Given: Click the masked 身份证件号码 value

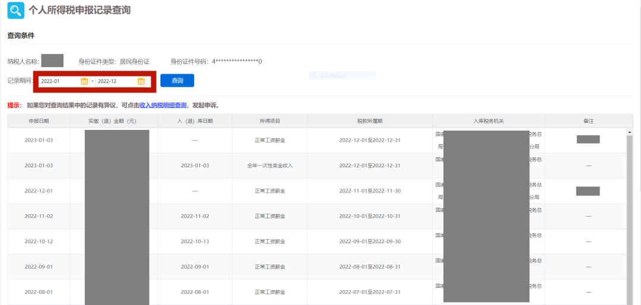Looking at the screenshot, I should coord(237,62).
